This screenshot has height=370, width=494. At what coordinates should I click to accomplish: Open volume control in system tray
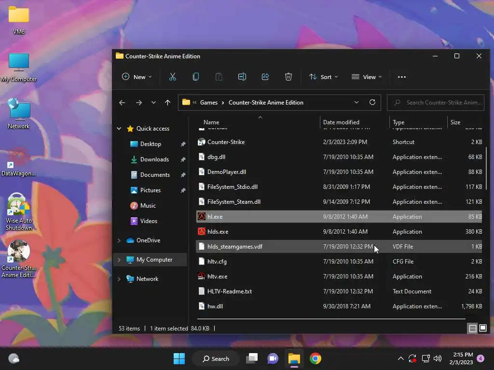pos(438,358)
